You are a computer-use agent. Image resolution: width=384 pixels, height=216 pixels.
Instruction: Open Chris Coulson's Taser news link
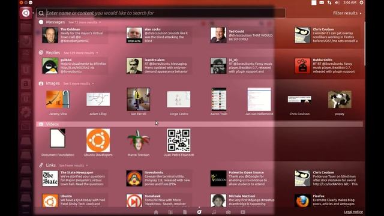(327, 178)
